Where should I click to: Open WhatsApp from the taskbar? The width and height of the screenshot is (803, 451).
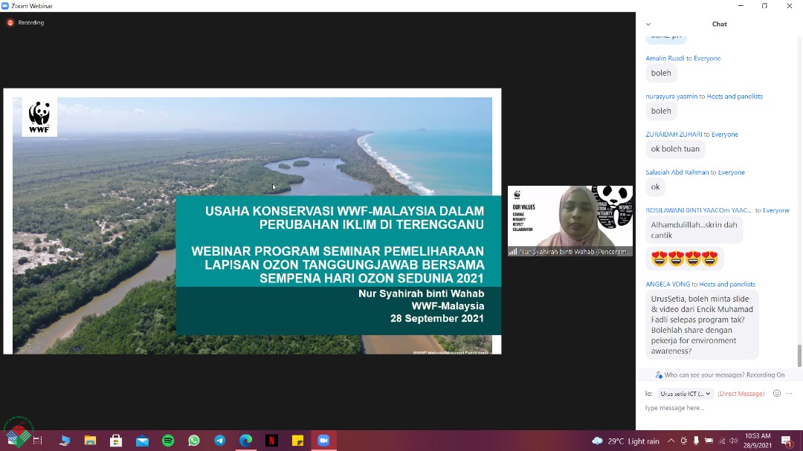click(x=194, y=441)
